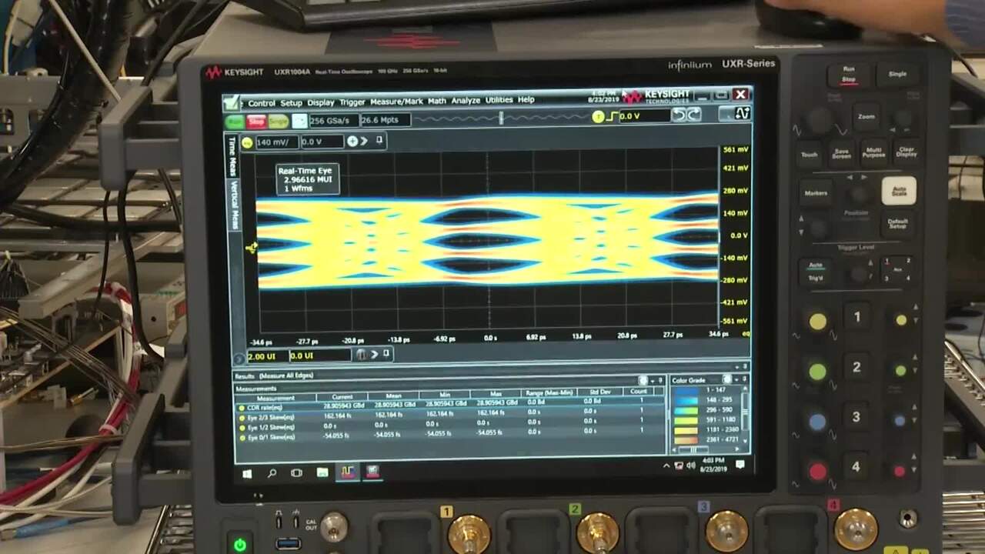
Task: Select the Eye 2/3 Skew(eq) row
Action: (x=450, y=414)
